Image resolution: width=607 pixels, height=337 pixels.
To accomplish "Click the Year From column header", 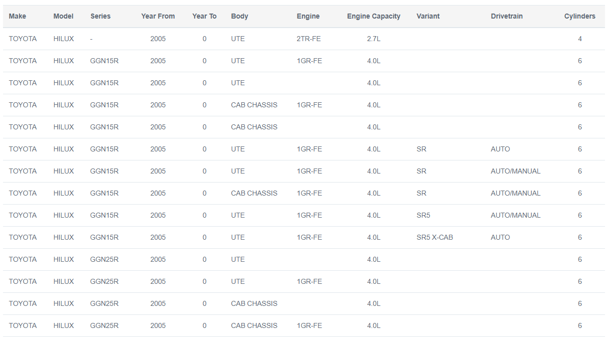I will 158,16.
